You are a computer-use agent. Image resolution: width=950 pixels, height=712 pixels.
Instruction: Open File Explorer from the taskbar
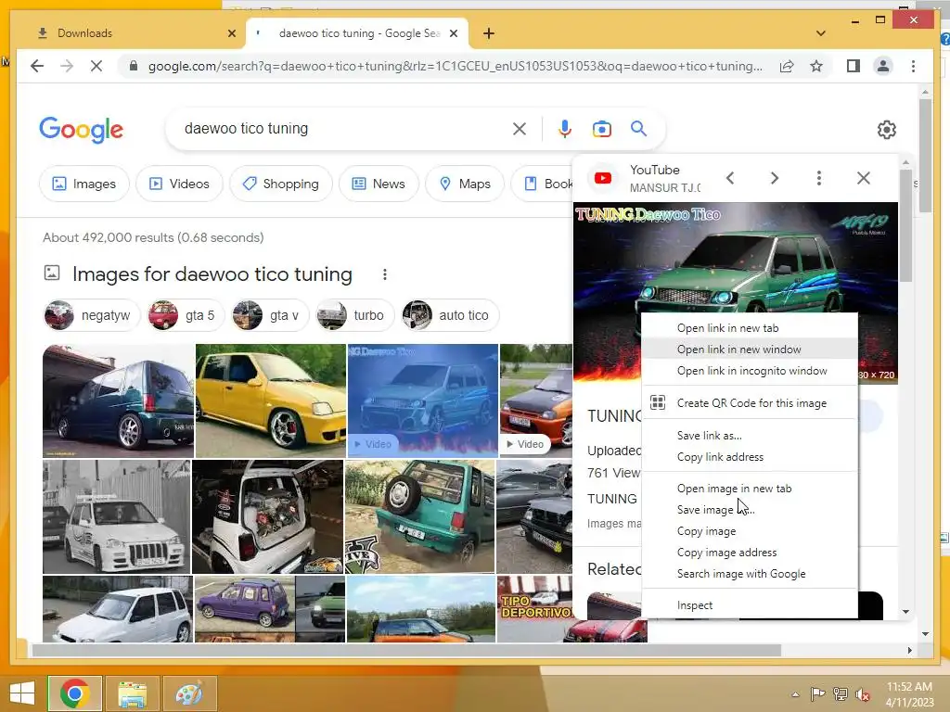coord(132,693)
